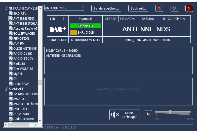The height and width of the screenshot is (131, 197).
Task: Click the note icon beside radio SAW
Action: click(11, 84)
